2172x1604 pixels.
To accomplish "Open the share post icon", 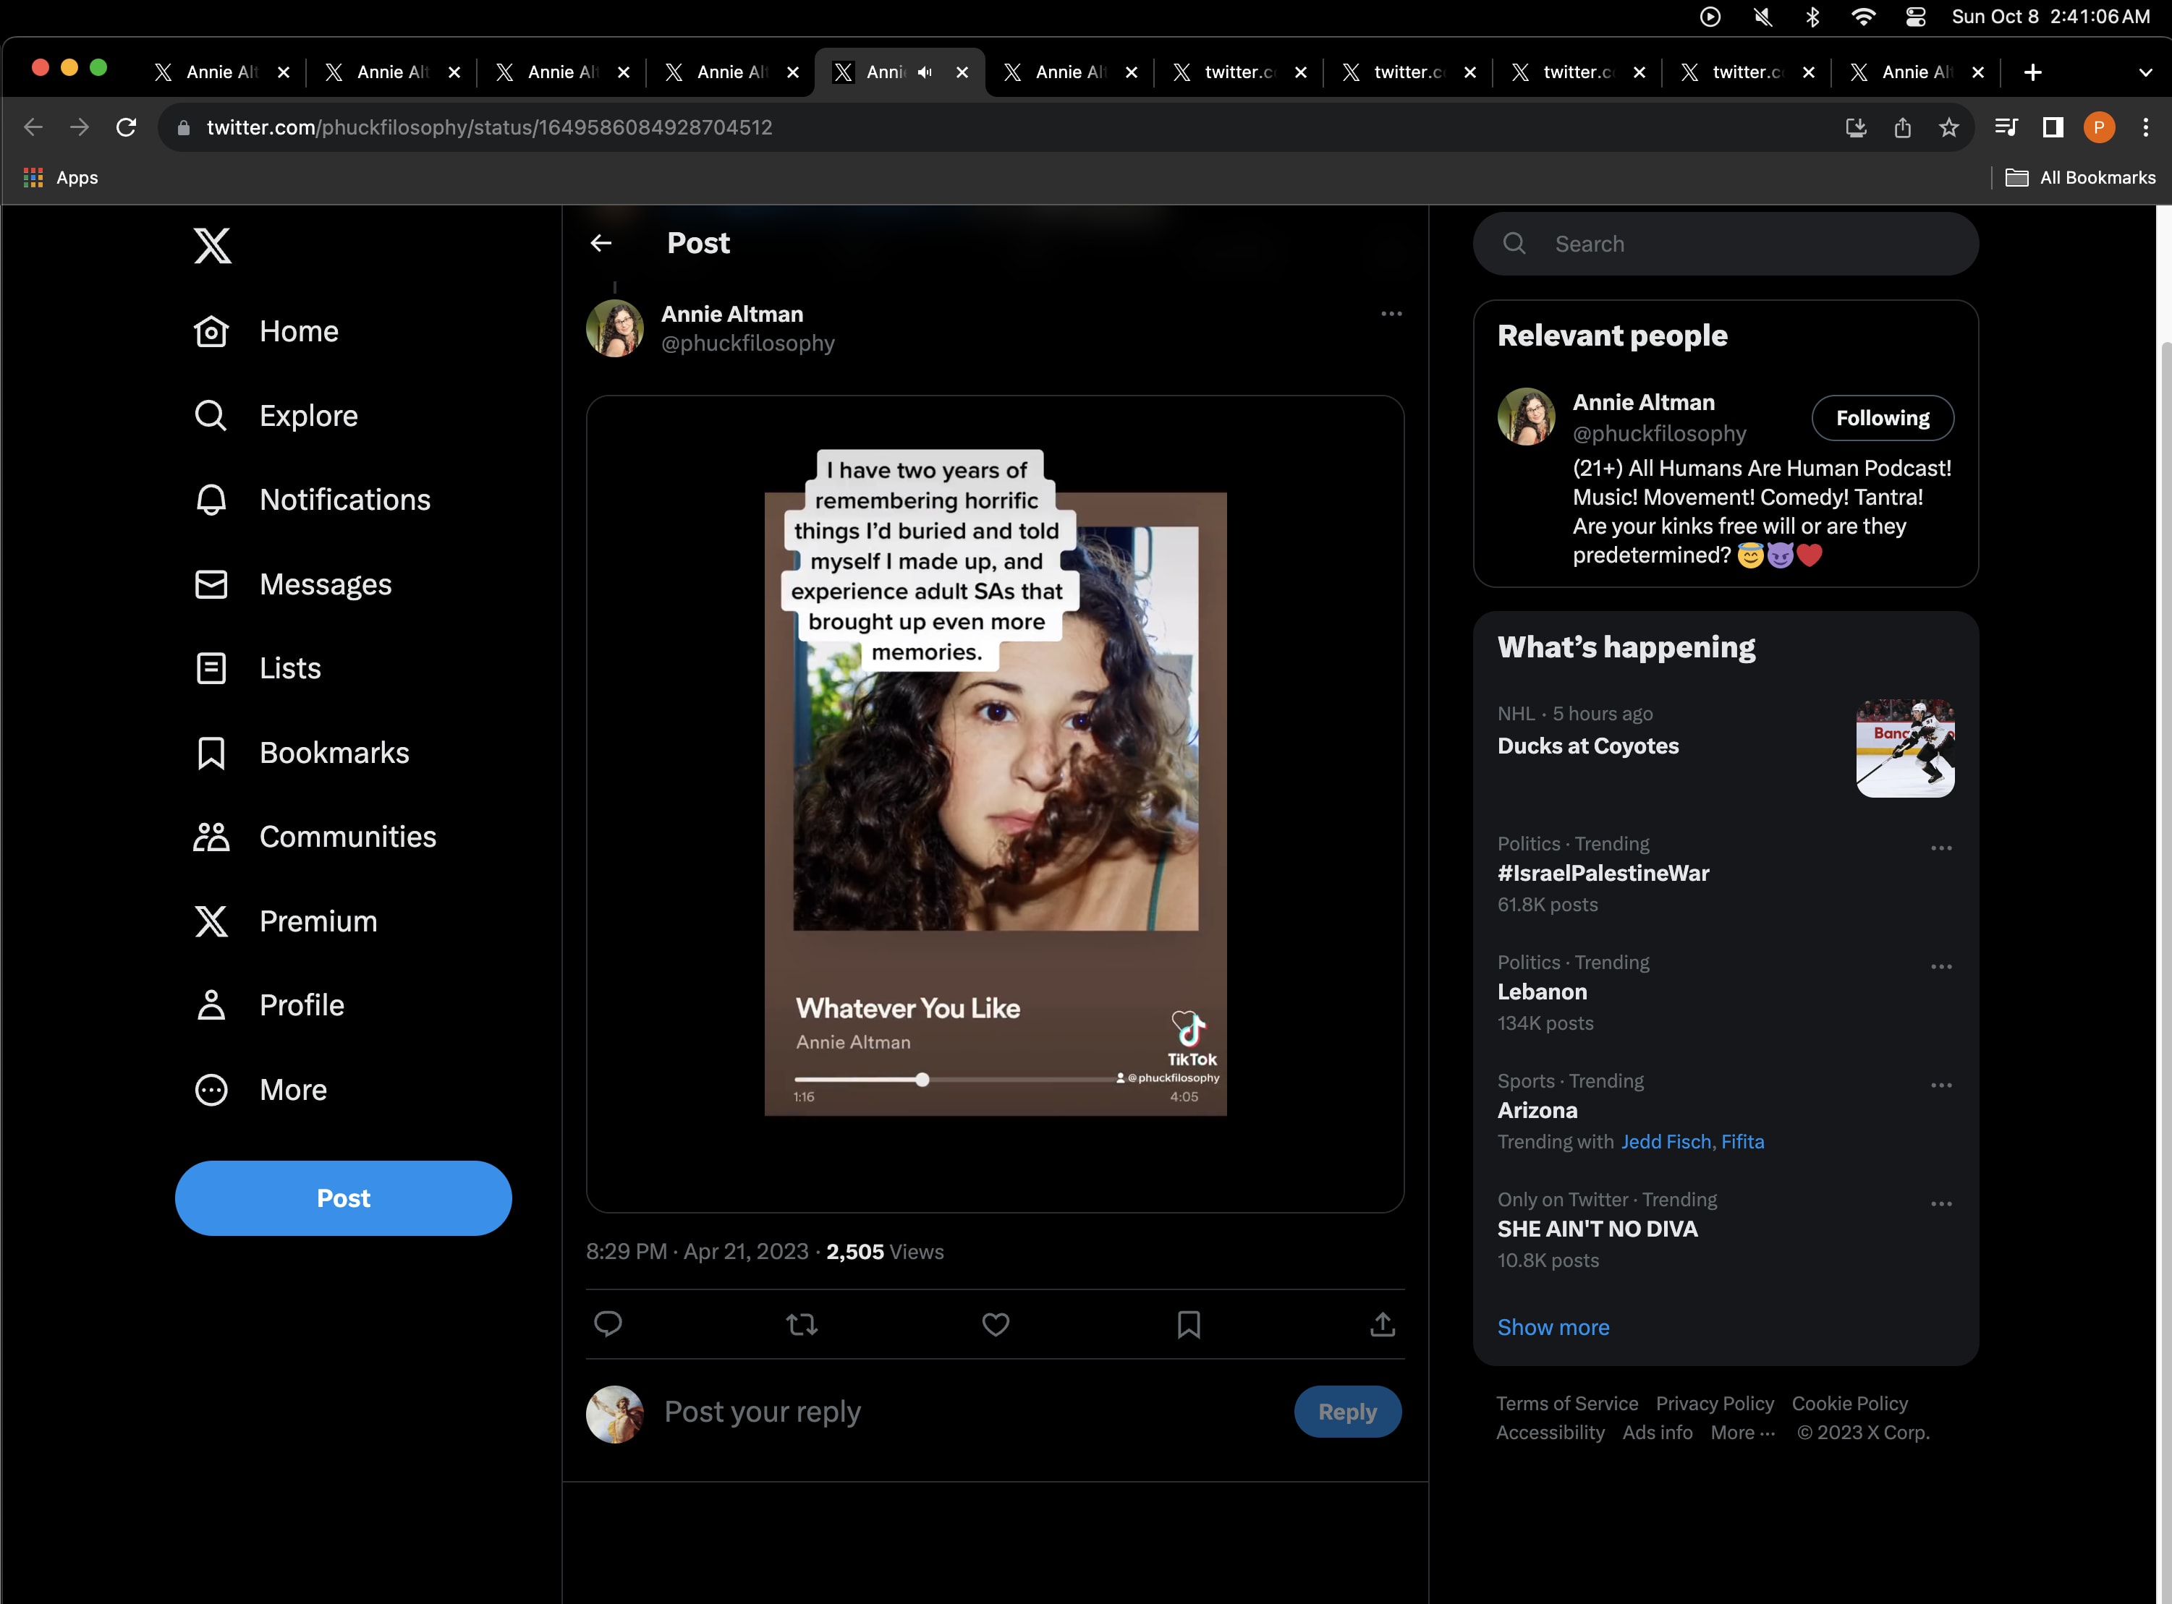I will coord(1382,1324).
